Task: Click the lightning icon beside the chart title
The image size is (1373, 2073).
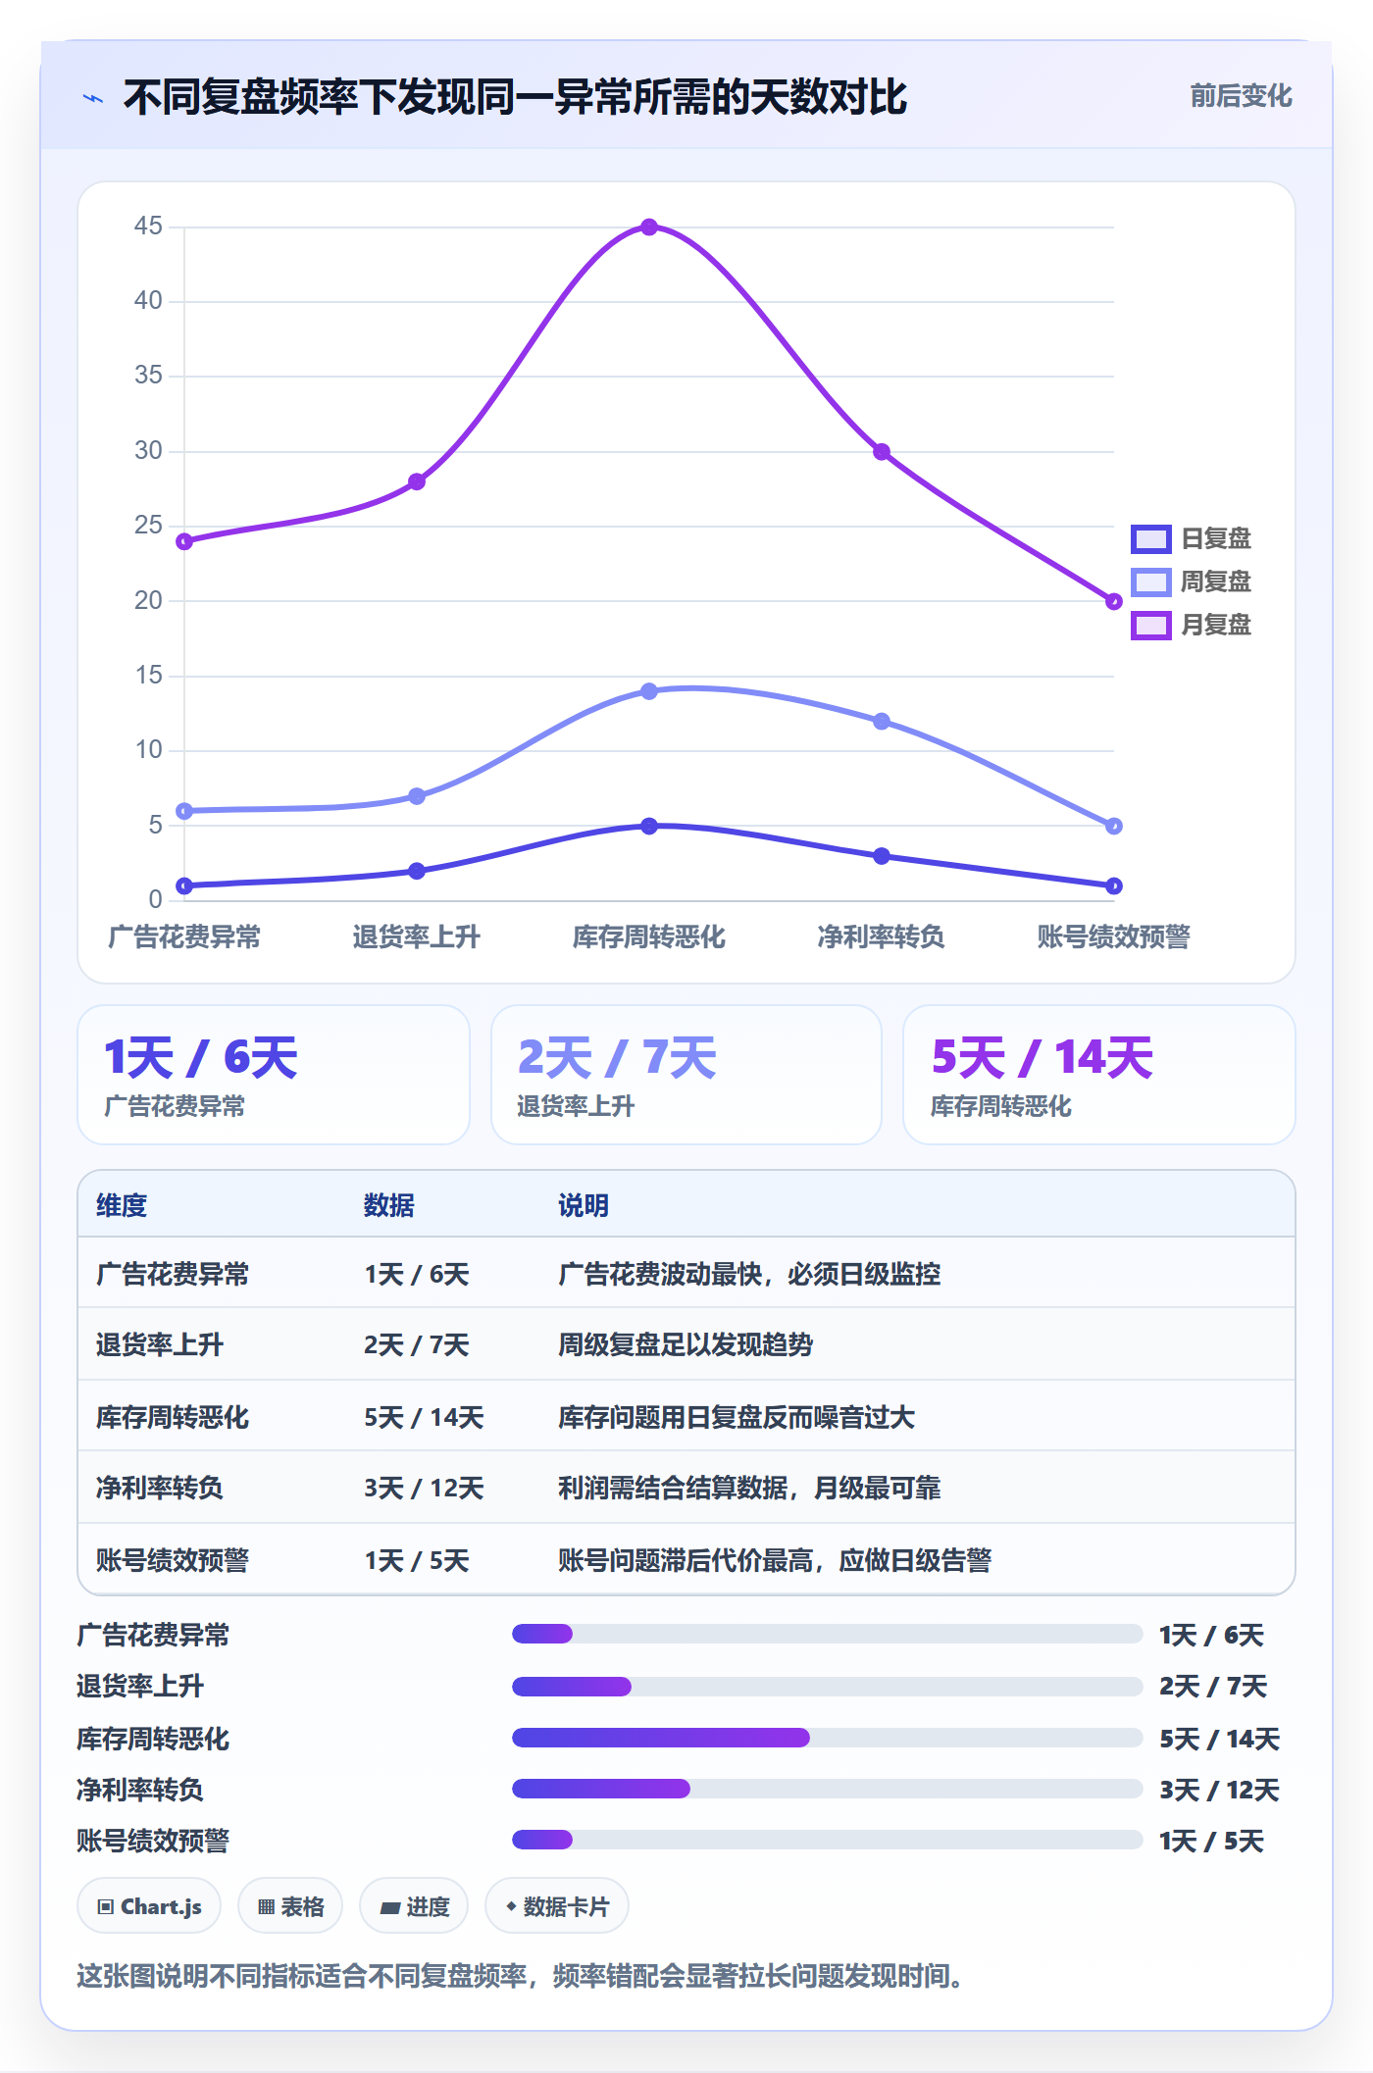Action: (93, 98)
